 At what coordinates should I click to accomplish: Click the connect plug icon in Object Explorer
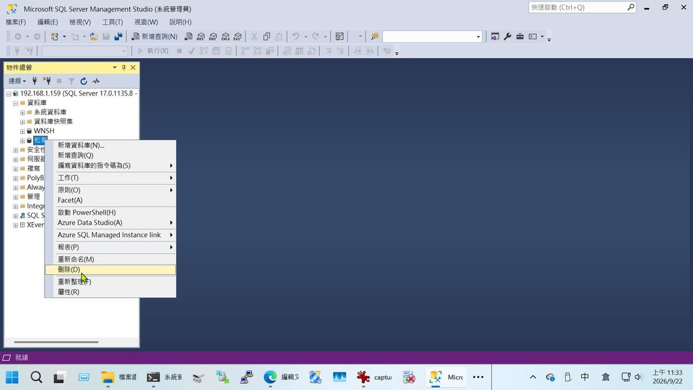click(x=35, y=81)
